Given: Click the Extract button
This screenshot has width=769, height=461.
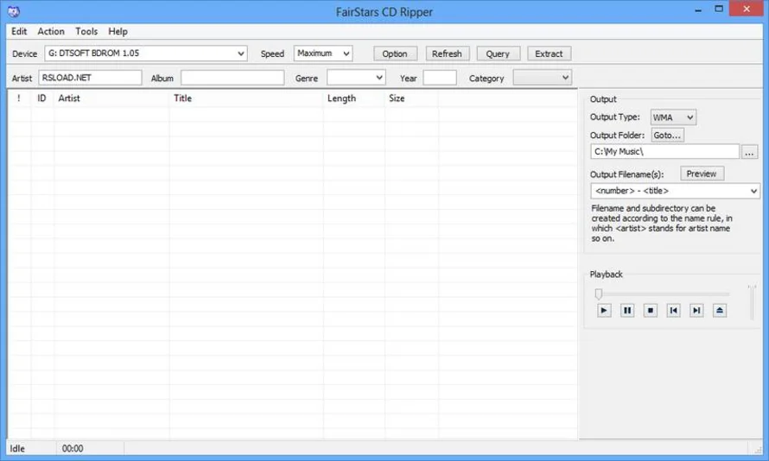Looking at the screenshot, I should pos(549,54).
